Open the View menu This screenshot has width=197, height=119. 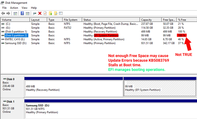(x=25, y=8)
